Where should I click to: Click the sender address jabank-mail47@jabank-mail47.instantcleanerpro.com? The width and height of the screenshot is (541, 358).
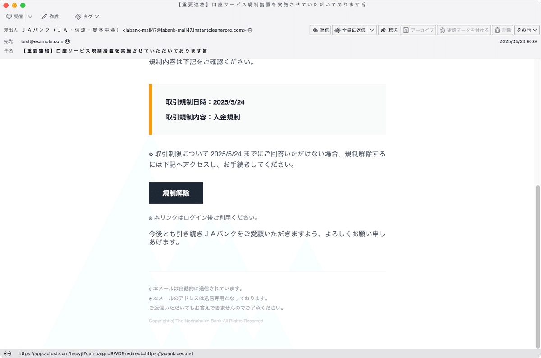[x=184, y=30]
